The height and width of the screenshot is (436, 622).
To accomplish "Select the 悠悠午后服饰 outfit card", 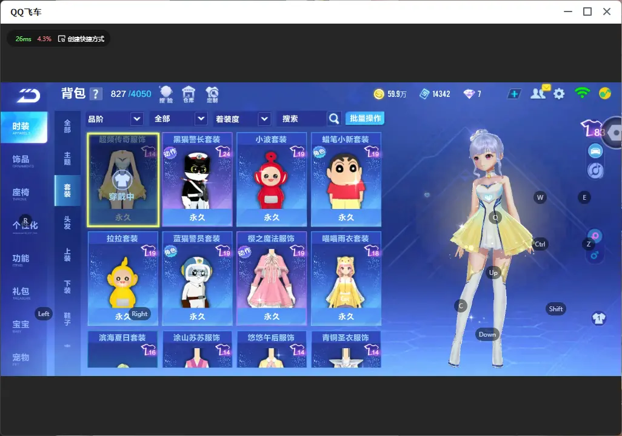I will (272, 349).
